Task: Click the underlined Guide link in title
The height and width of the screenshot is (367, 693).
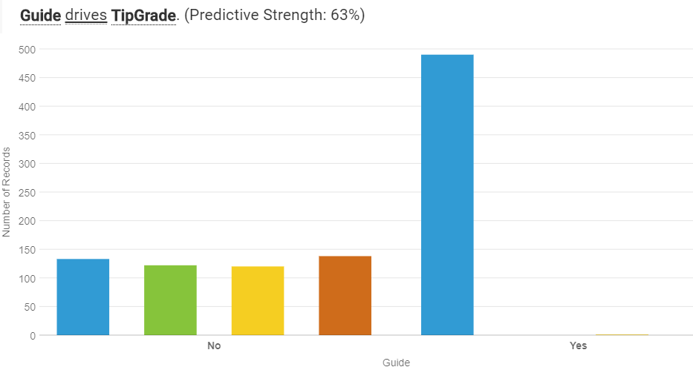Action: tap(40, 15)
